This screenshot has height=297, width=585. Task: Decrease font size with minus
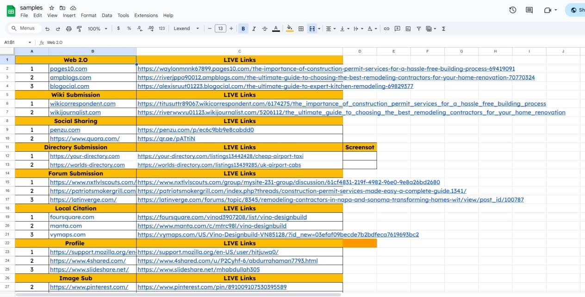[x=210, y=28]
